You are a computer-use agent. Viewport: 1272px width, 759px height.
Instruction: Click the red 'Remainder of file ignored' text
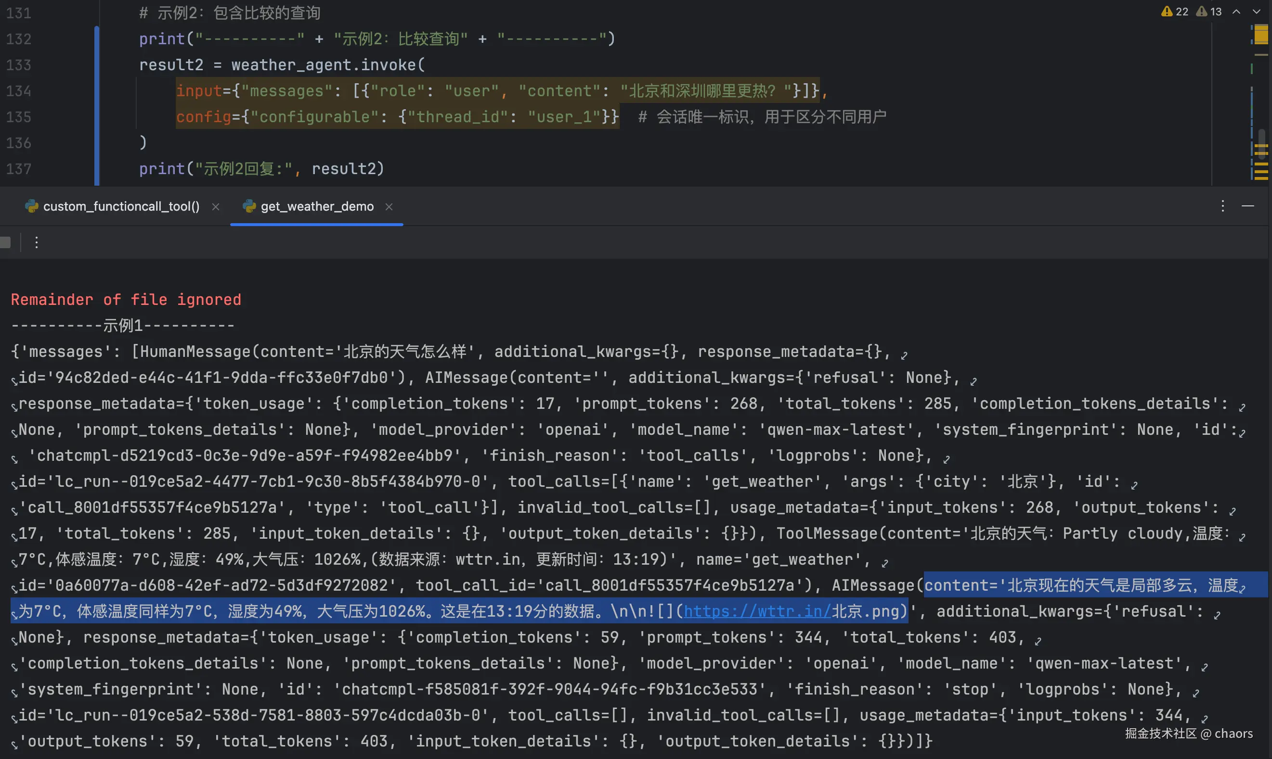(126, 299)
